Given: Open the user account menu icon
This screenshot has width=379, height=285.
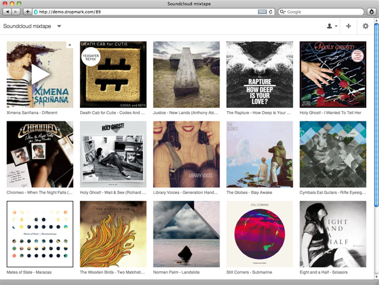Looking at the screenshot, I should pos(332,26).
